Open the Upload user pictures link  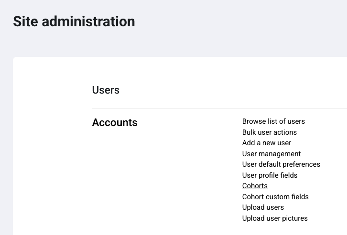tap(275, 218)
